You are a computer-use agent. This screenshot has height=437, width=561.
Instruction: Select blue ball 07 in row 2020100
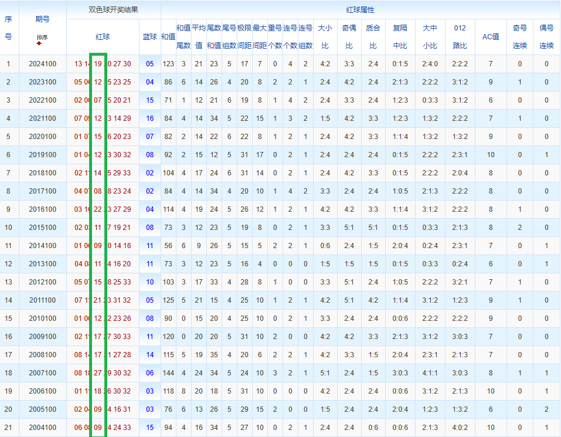point(150,136)
